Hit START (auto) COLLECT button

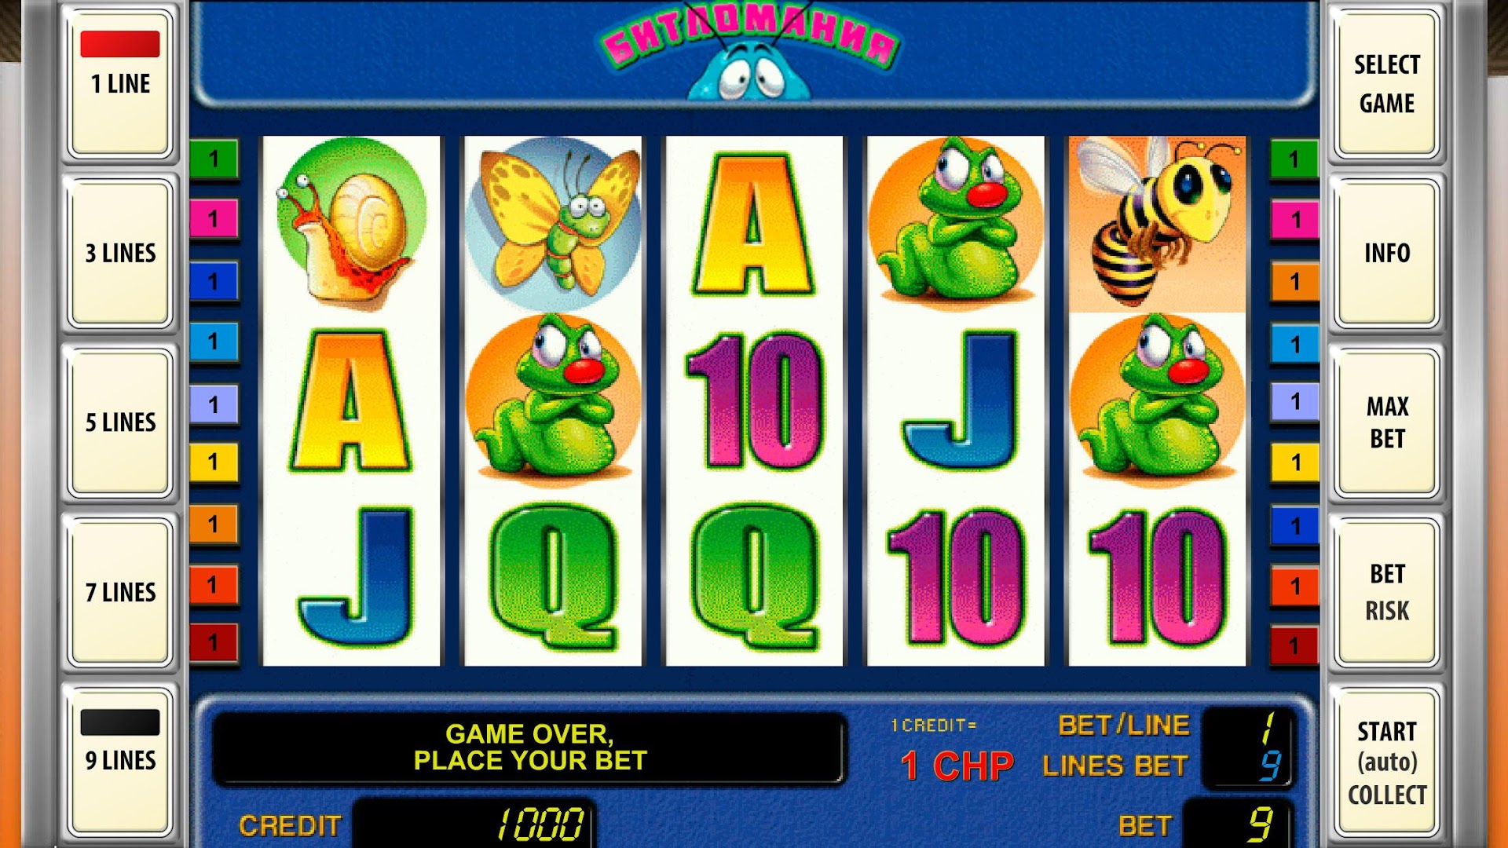click(1387, 762)
